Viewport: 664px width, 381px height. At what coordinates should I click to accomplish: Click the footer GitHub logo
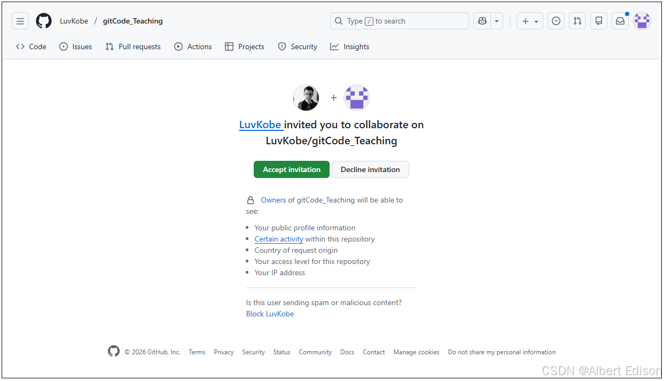pos(114,351)
